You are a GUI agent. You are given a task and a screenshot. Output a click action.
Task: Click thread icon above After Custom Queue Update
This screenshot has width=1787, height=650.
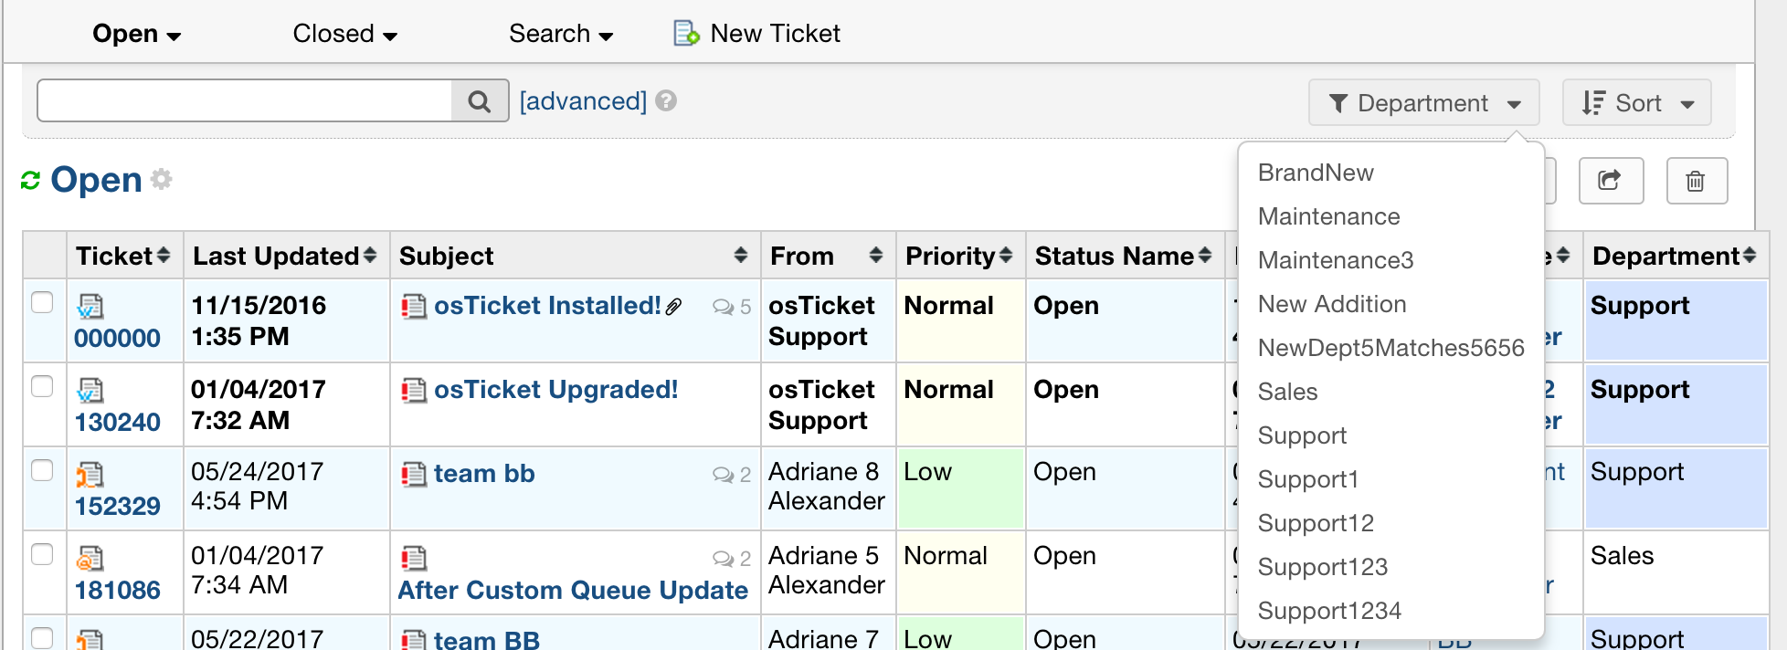tap(414, 558)
